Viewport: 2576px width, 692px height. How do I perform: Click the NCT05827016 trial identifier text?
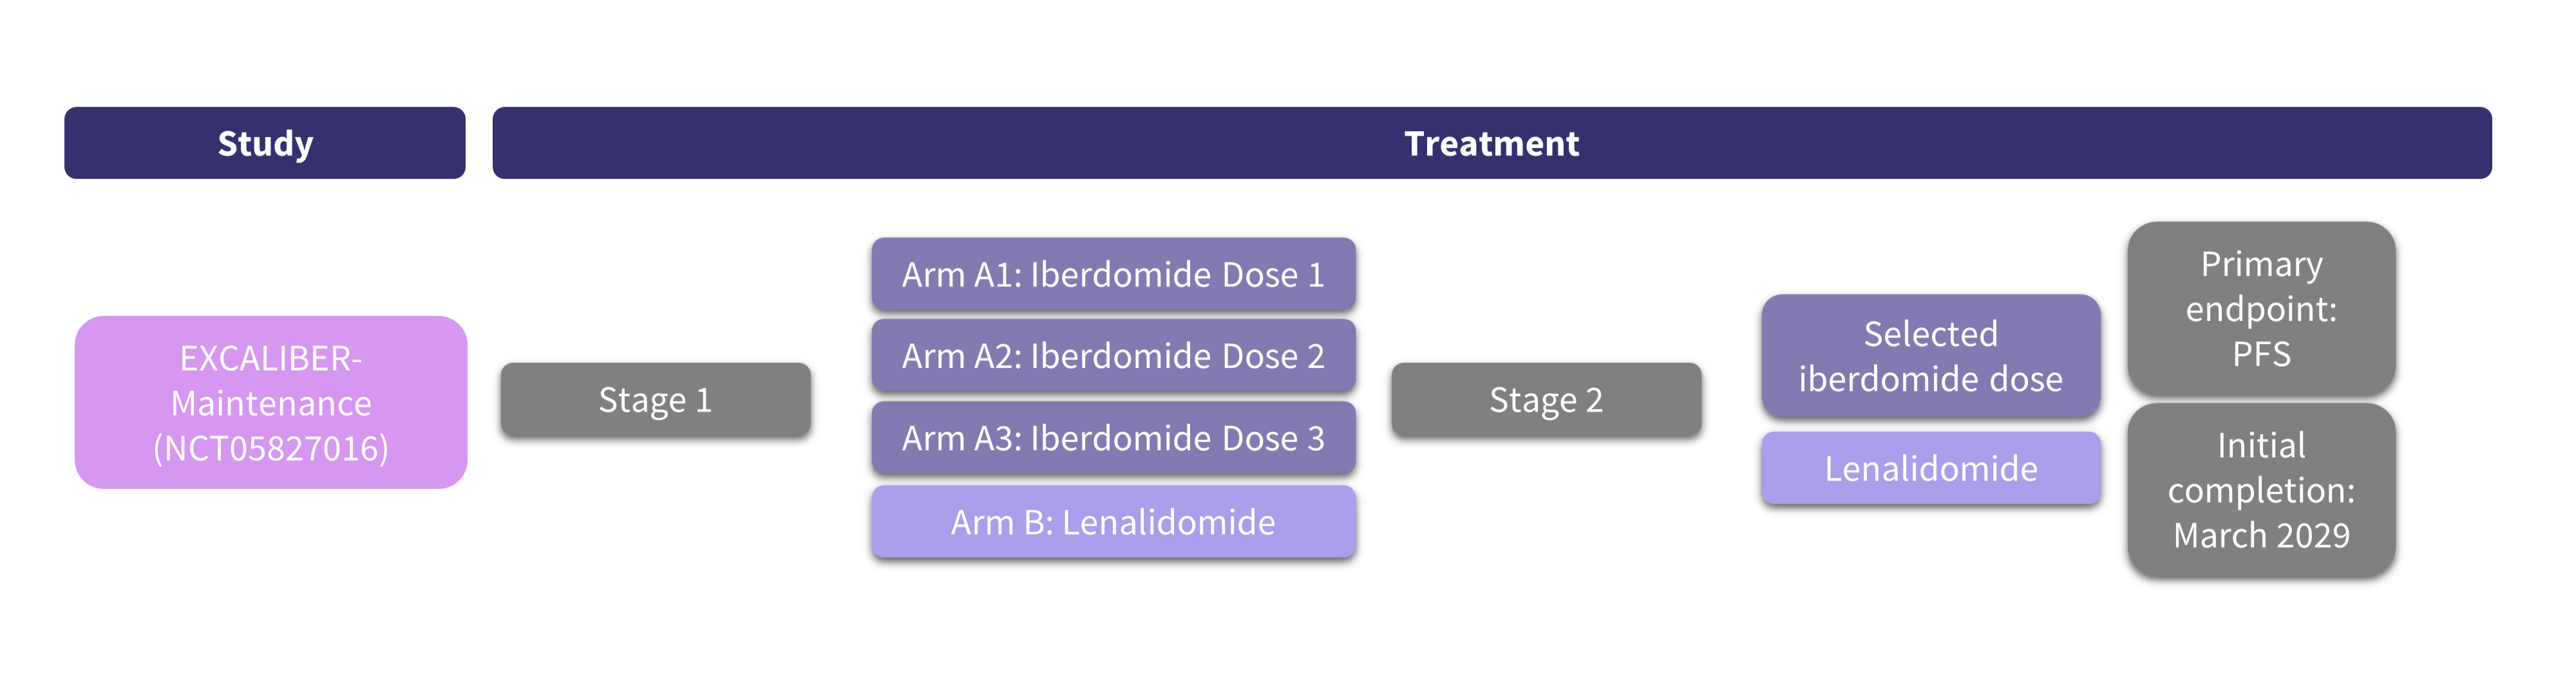pos(271,448)
